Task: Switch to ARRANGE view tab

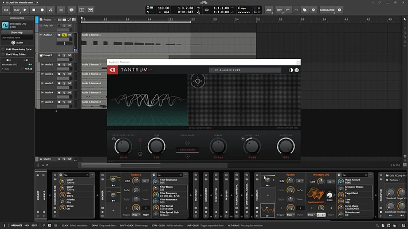Action: pyautogui.click(x=17, y=226)
